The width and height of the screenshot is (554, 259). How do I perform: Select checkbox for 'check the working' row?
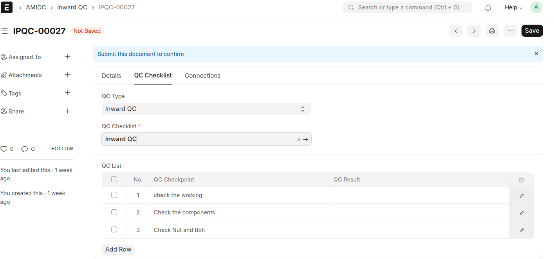(114, 195)
